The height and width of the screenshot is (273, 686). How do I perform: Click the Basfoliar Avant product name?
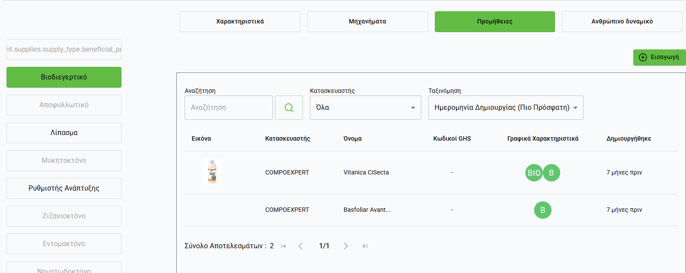[367, 210]
